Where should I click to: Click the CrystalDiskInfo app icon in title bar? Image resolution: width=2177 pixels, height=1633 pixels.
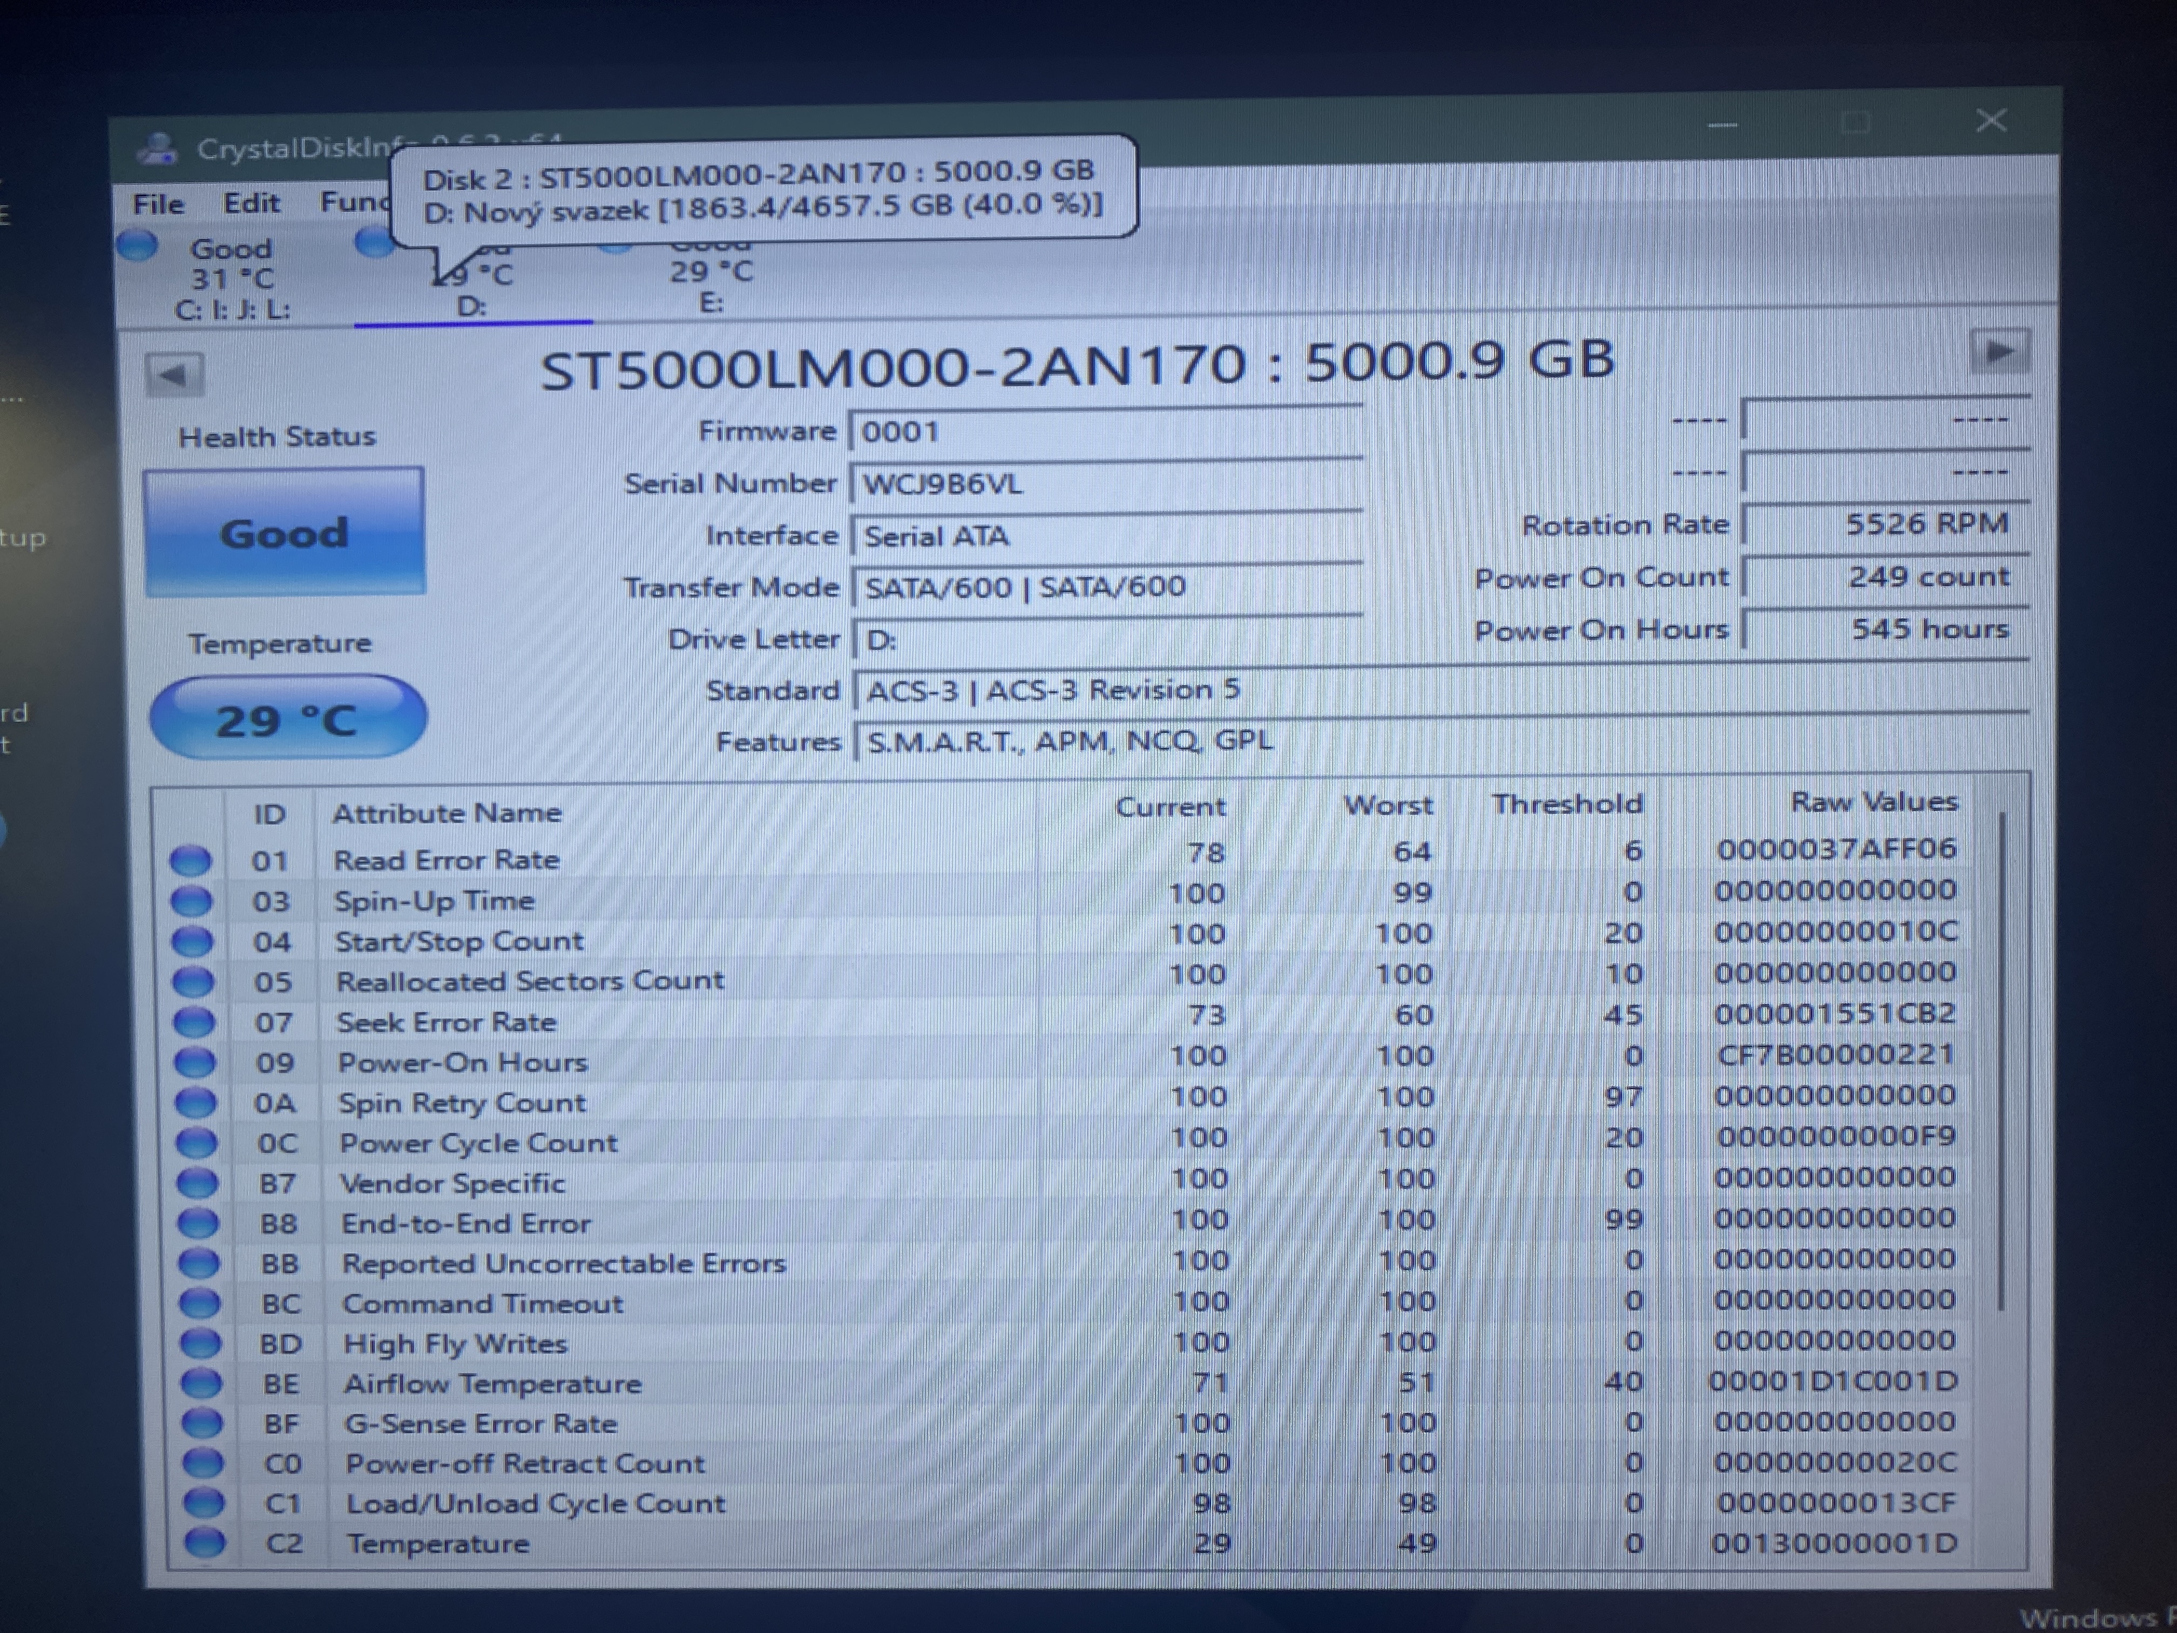pos(158,149)
